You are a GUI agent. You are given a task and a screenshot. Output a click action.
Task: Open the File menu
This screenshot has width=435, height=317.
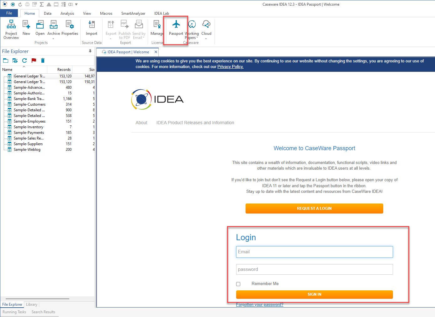[9, 13]
